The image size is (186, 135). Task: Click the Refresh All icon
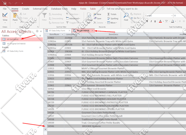tap(89, 16)
